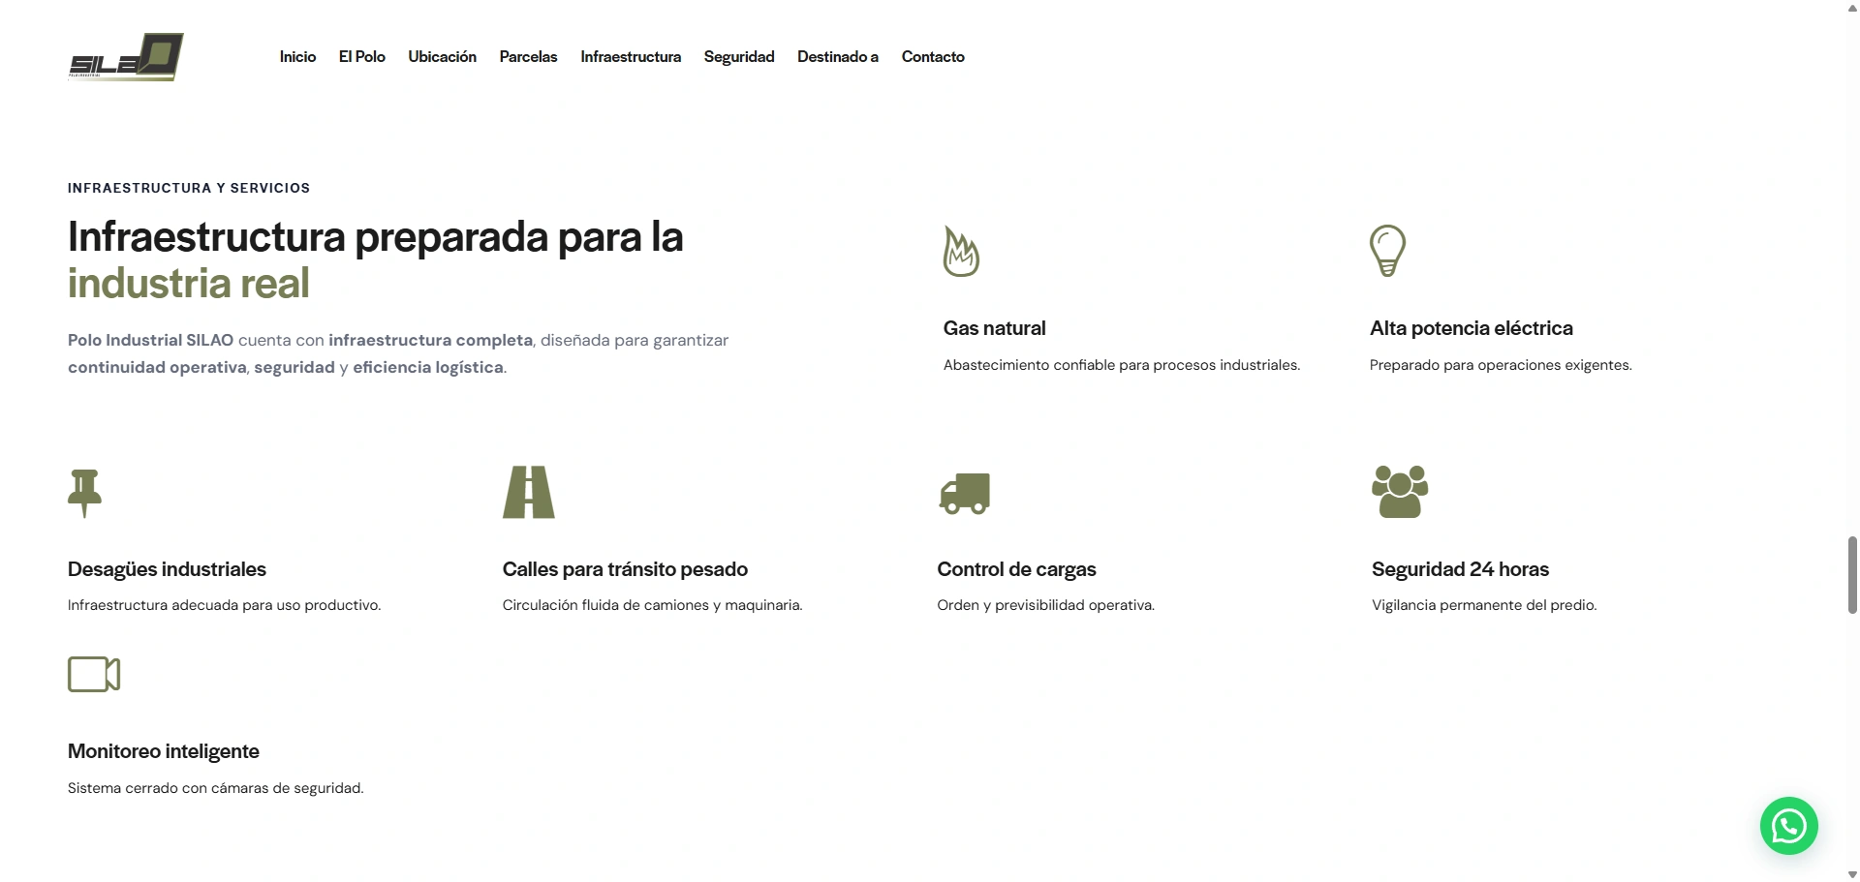Click Destinado a in the header menu
This screenshot has height=882, width=1860.
tap(837, 57)
